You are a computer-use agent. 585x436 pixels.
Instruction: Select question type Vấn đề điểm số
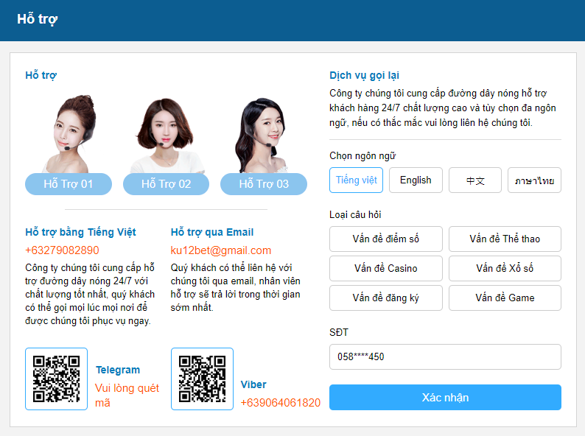(386, 239)
